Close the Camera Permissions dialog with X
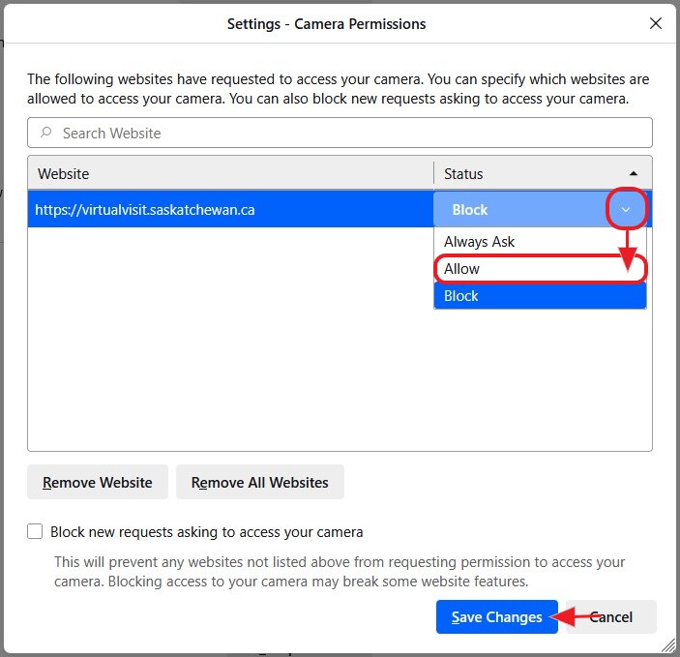The width and height of the screenshot is (680, 657). (x=657, y=23)
